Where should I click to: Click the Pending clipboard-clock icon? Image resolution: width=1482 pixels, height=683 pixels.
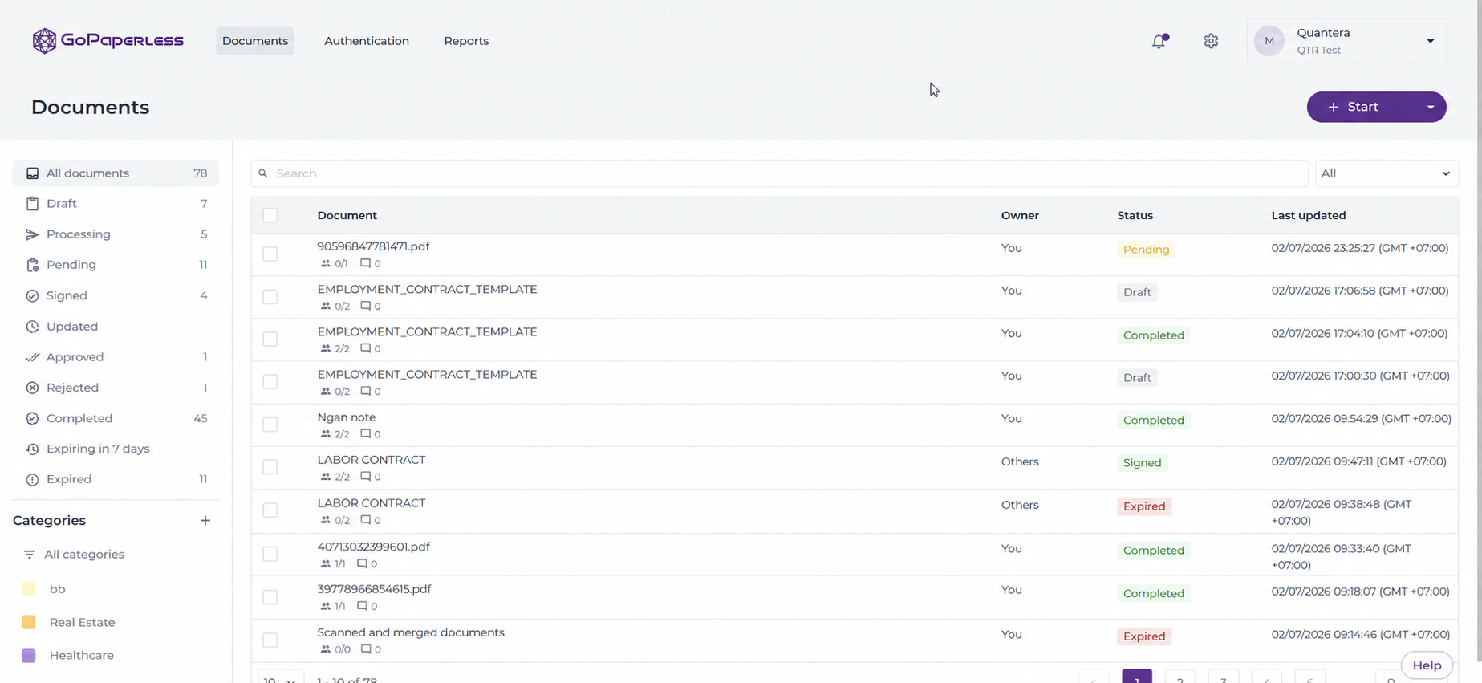coord(32,265)
